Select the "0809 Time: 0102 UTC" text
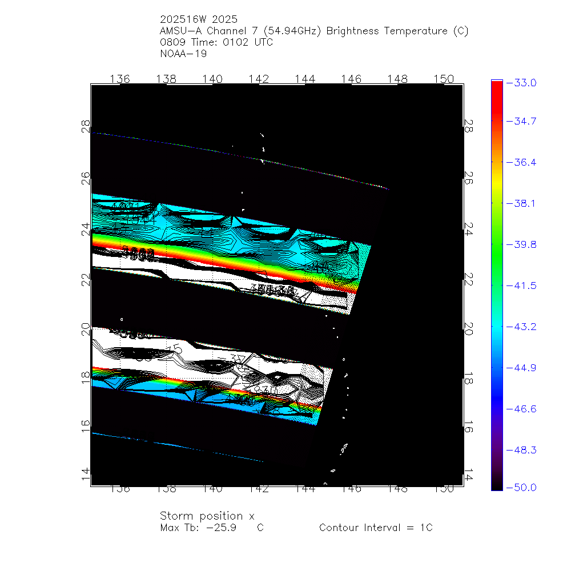 tap(216, 42)
